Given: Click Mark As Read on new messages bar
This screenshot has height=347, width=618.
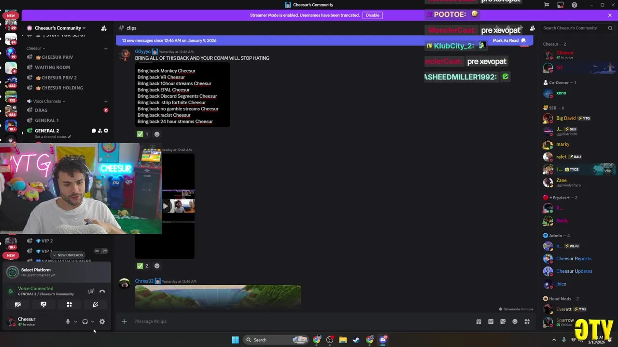Looking at the screenshot, I should 509,40.
